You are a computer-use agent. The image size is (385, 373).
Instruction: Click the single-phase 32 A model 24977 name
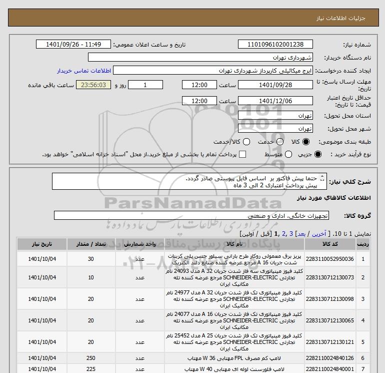tap(234, 299)
